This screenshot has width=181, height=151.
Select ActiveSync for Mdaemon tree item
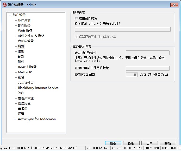[x=37, y=119]
